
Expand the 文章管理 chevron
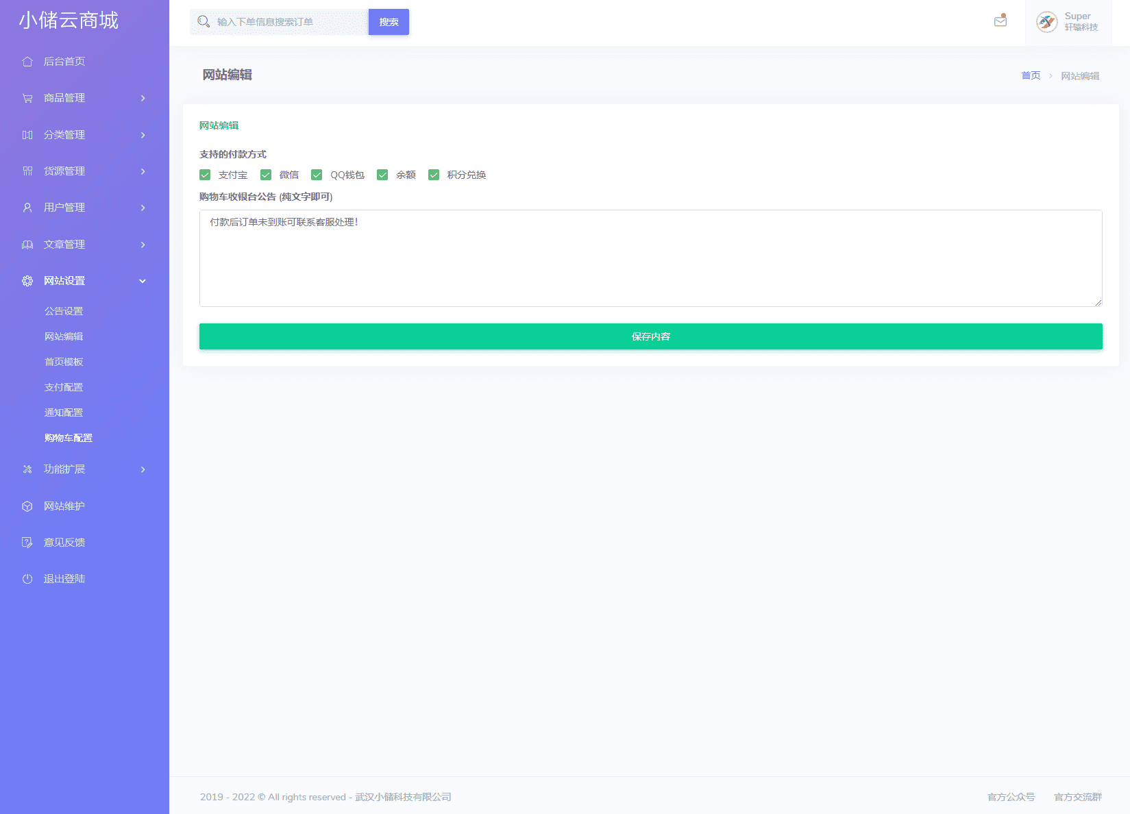(x=143, y=245)
